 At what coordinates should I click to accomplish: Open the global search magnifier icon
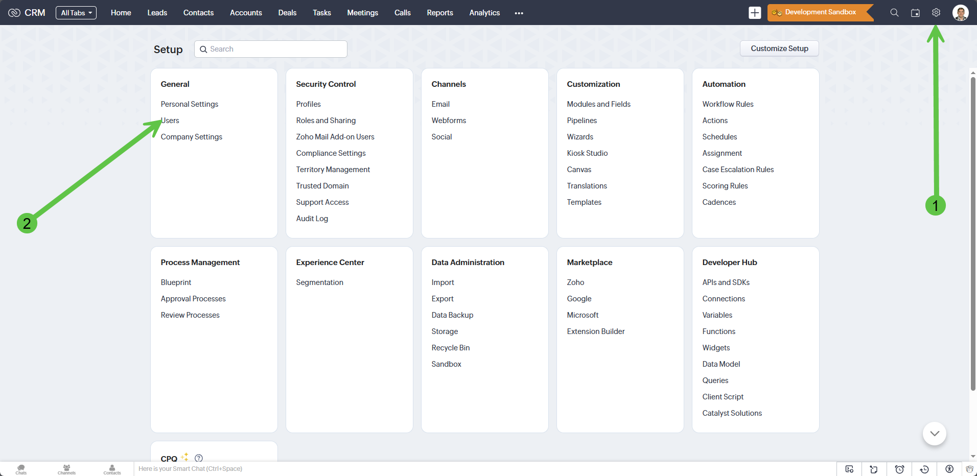tap(894, 13)
